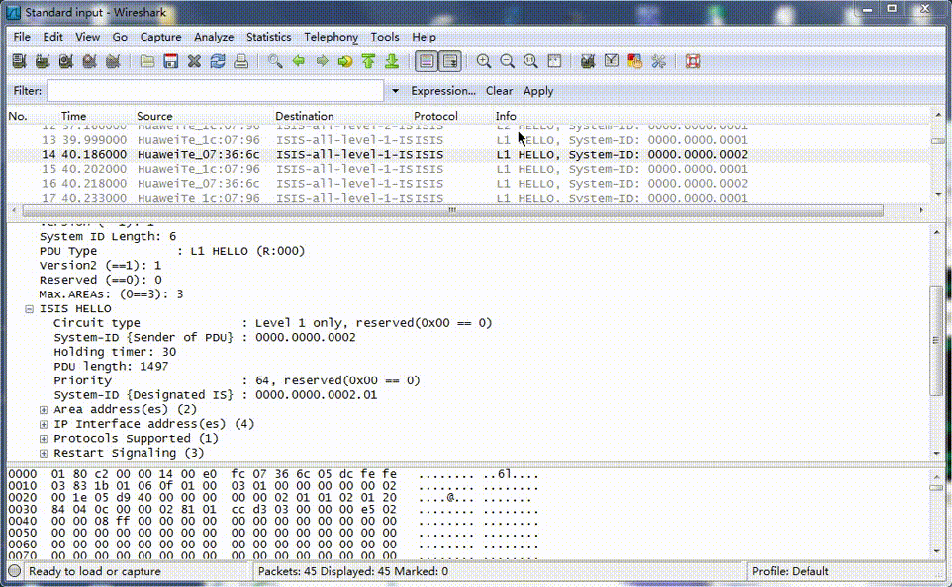The image size is (952, 587).
Task: Expand Area address(es) (2) node
Action: [x=44, y=410]
